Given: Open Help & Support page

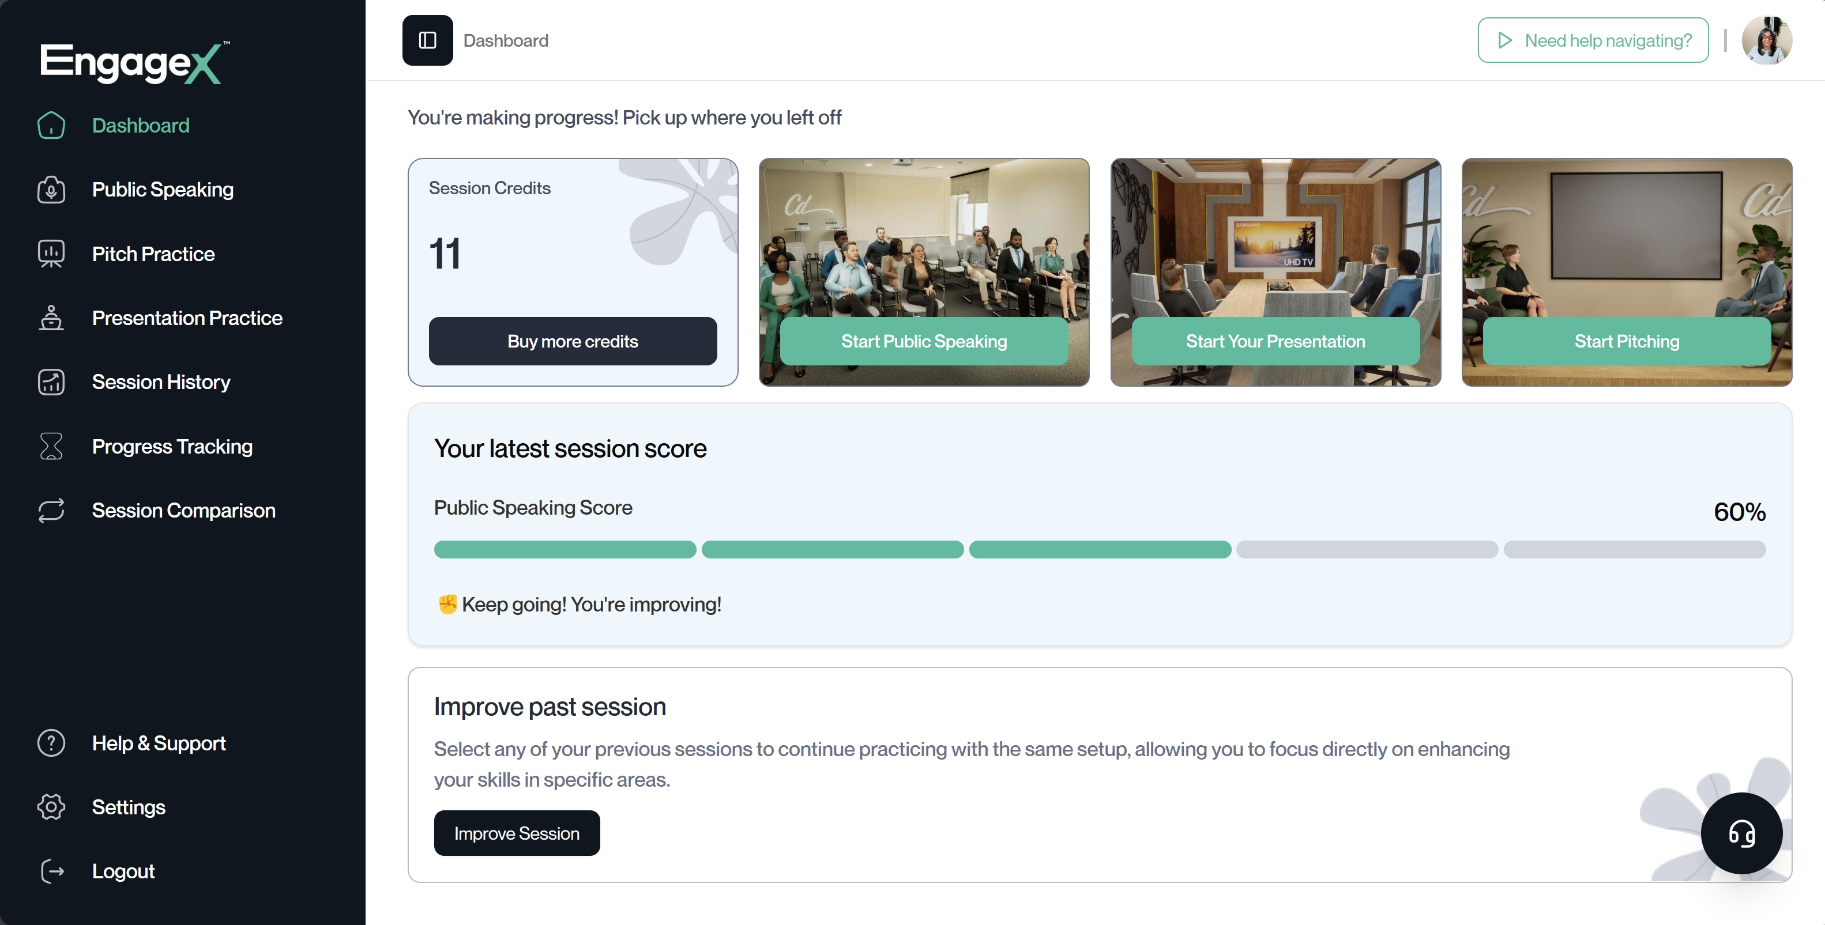Looking at the screenshot, I should (x=159, y=743).
